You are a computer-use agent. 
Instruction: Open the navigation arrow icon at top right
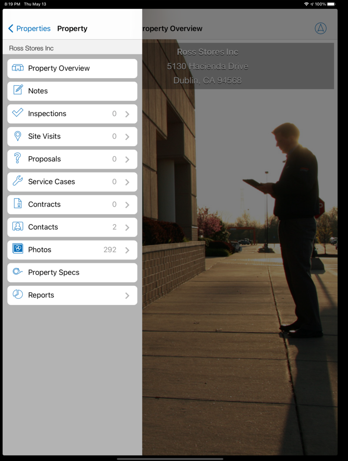pos(320,28)
